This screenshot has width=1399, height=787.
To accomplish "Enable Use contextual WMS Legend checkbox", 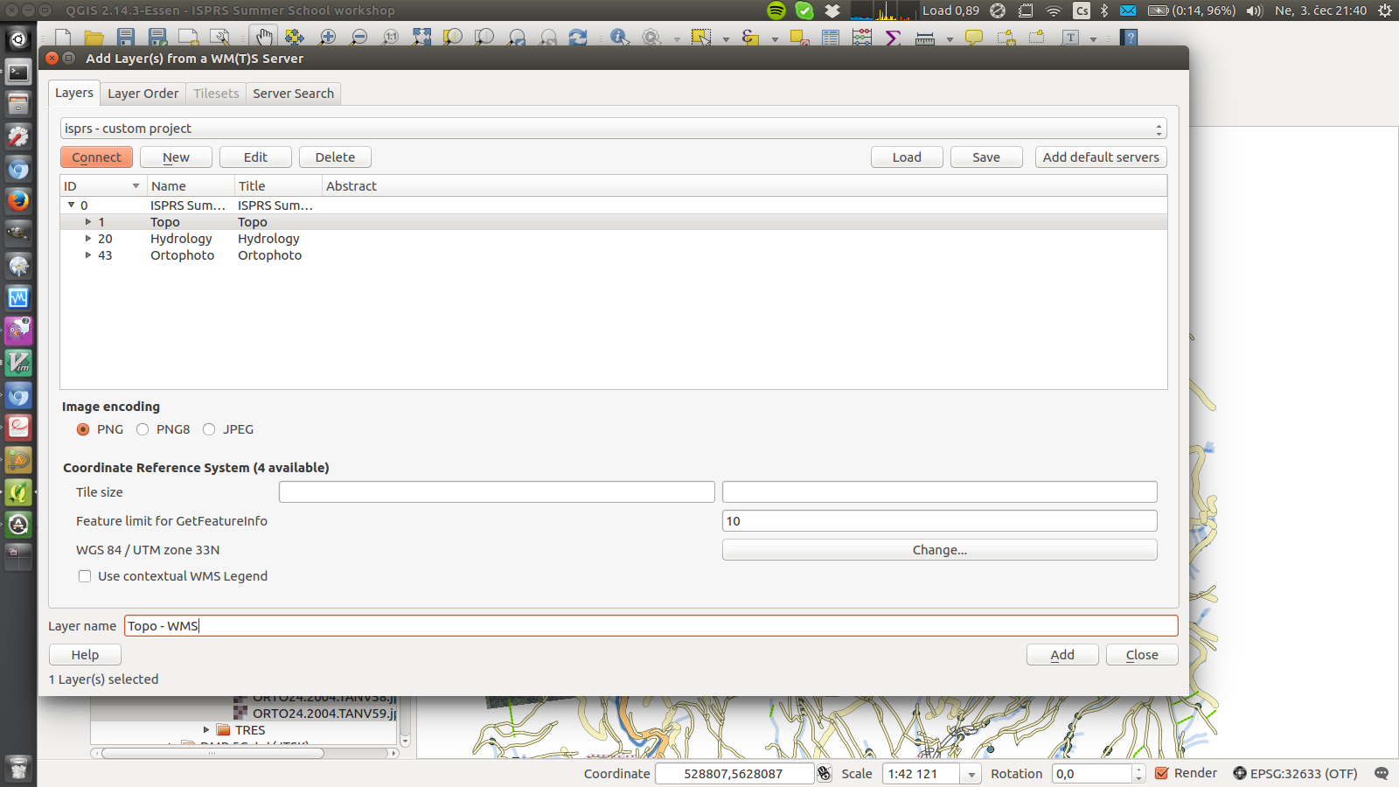I will click(x=85, y=576).
